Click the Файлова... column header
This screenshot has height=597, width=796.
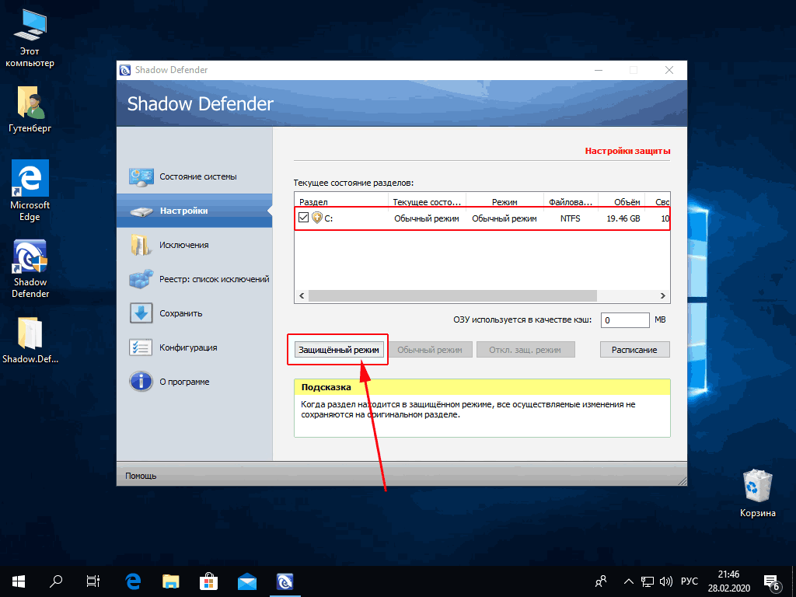[571, 201]
